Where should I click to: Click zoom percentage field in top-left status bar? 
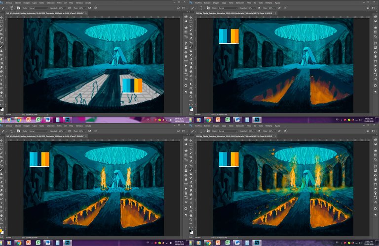(x=8, y=115)
